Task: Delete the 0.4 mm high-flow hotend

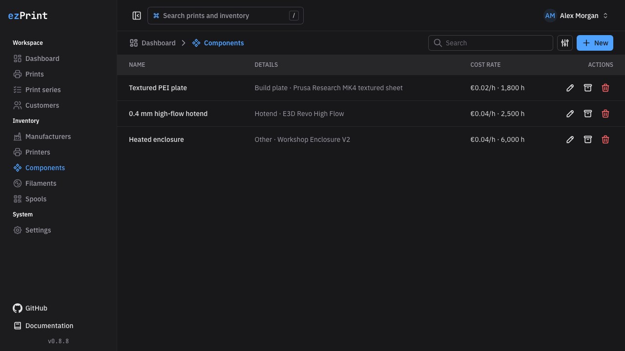Action: pyautogui.click(x=605, y=114)
